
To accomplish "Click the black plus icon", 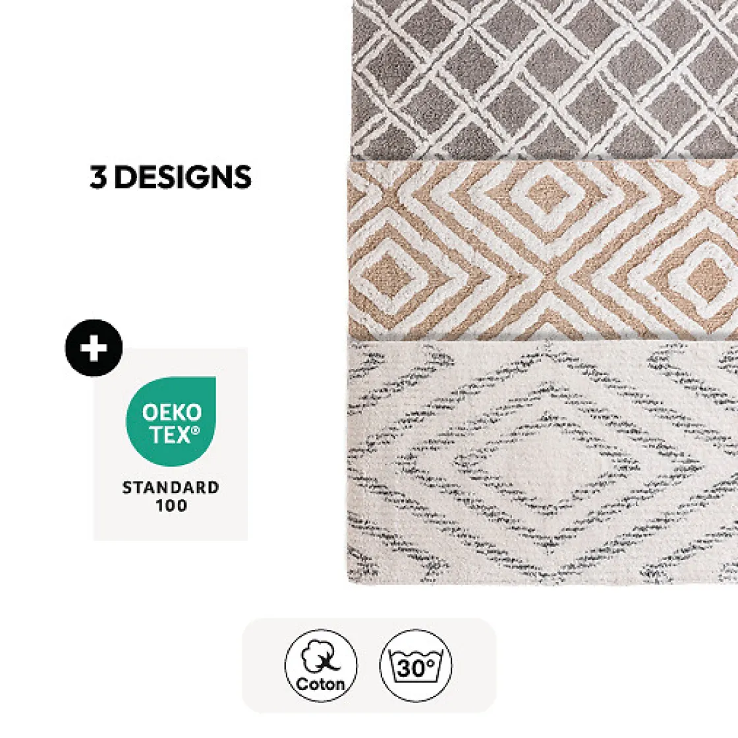I will (x=94, y=348).
